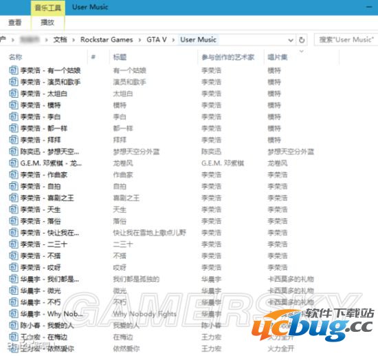Expand the chevron after 文档 breadcrumb
The height and width of the screenshot is (356, 378).
click(74, 40)
